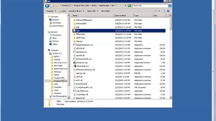The height and width of the screenshot is (121, 216).
Task: Open the address bar history dropdown
Action: (x=125, y=6)
